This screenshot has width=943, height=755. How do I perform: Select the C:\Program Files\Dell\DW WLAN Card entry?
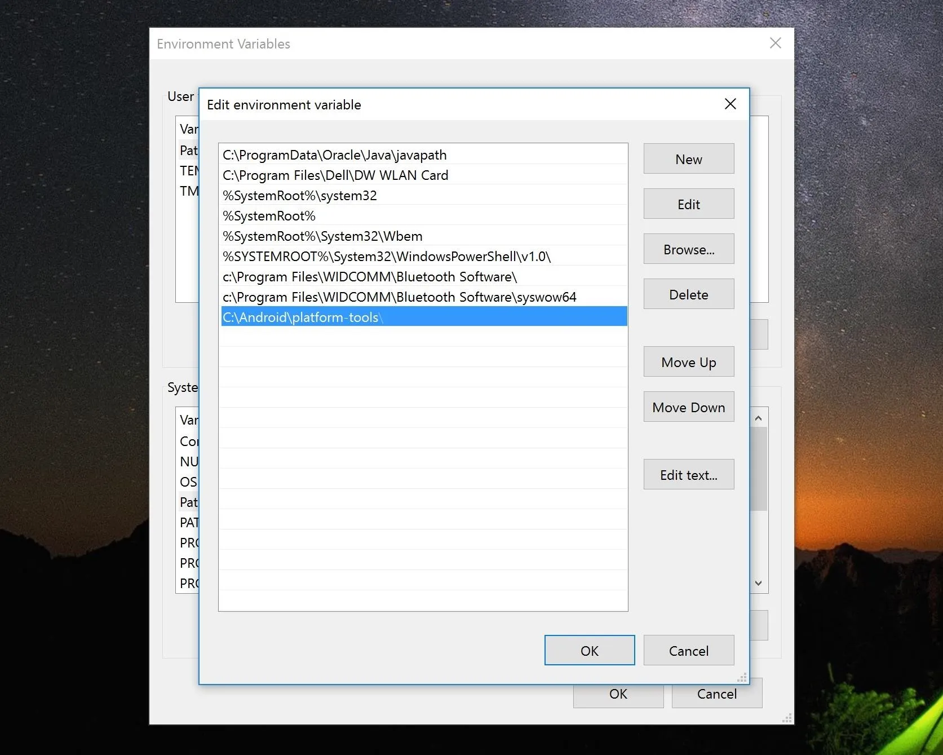click(424, 175)
